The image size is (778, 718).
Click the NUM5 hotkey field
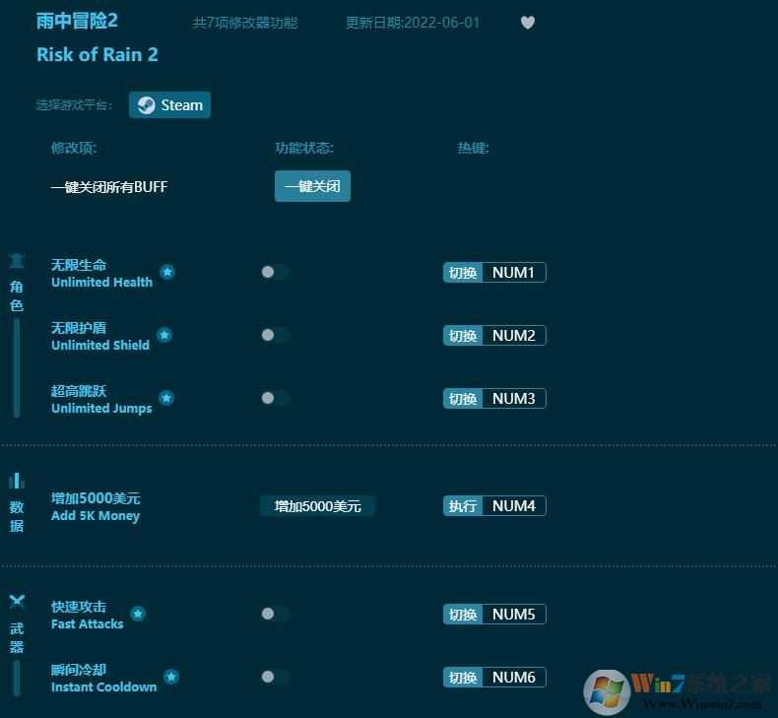pos(513,615)
